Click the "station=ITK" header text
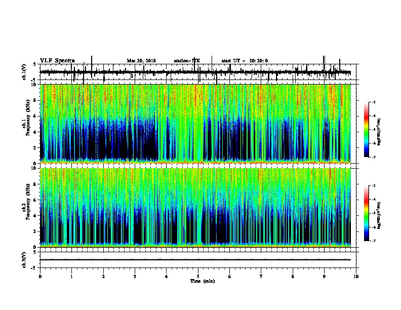This screenshot has width=401, height=310. pyautogui.click(x=187, y=61)
